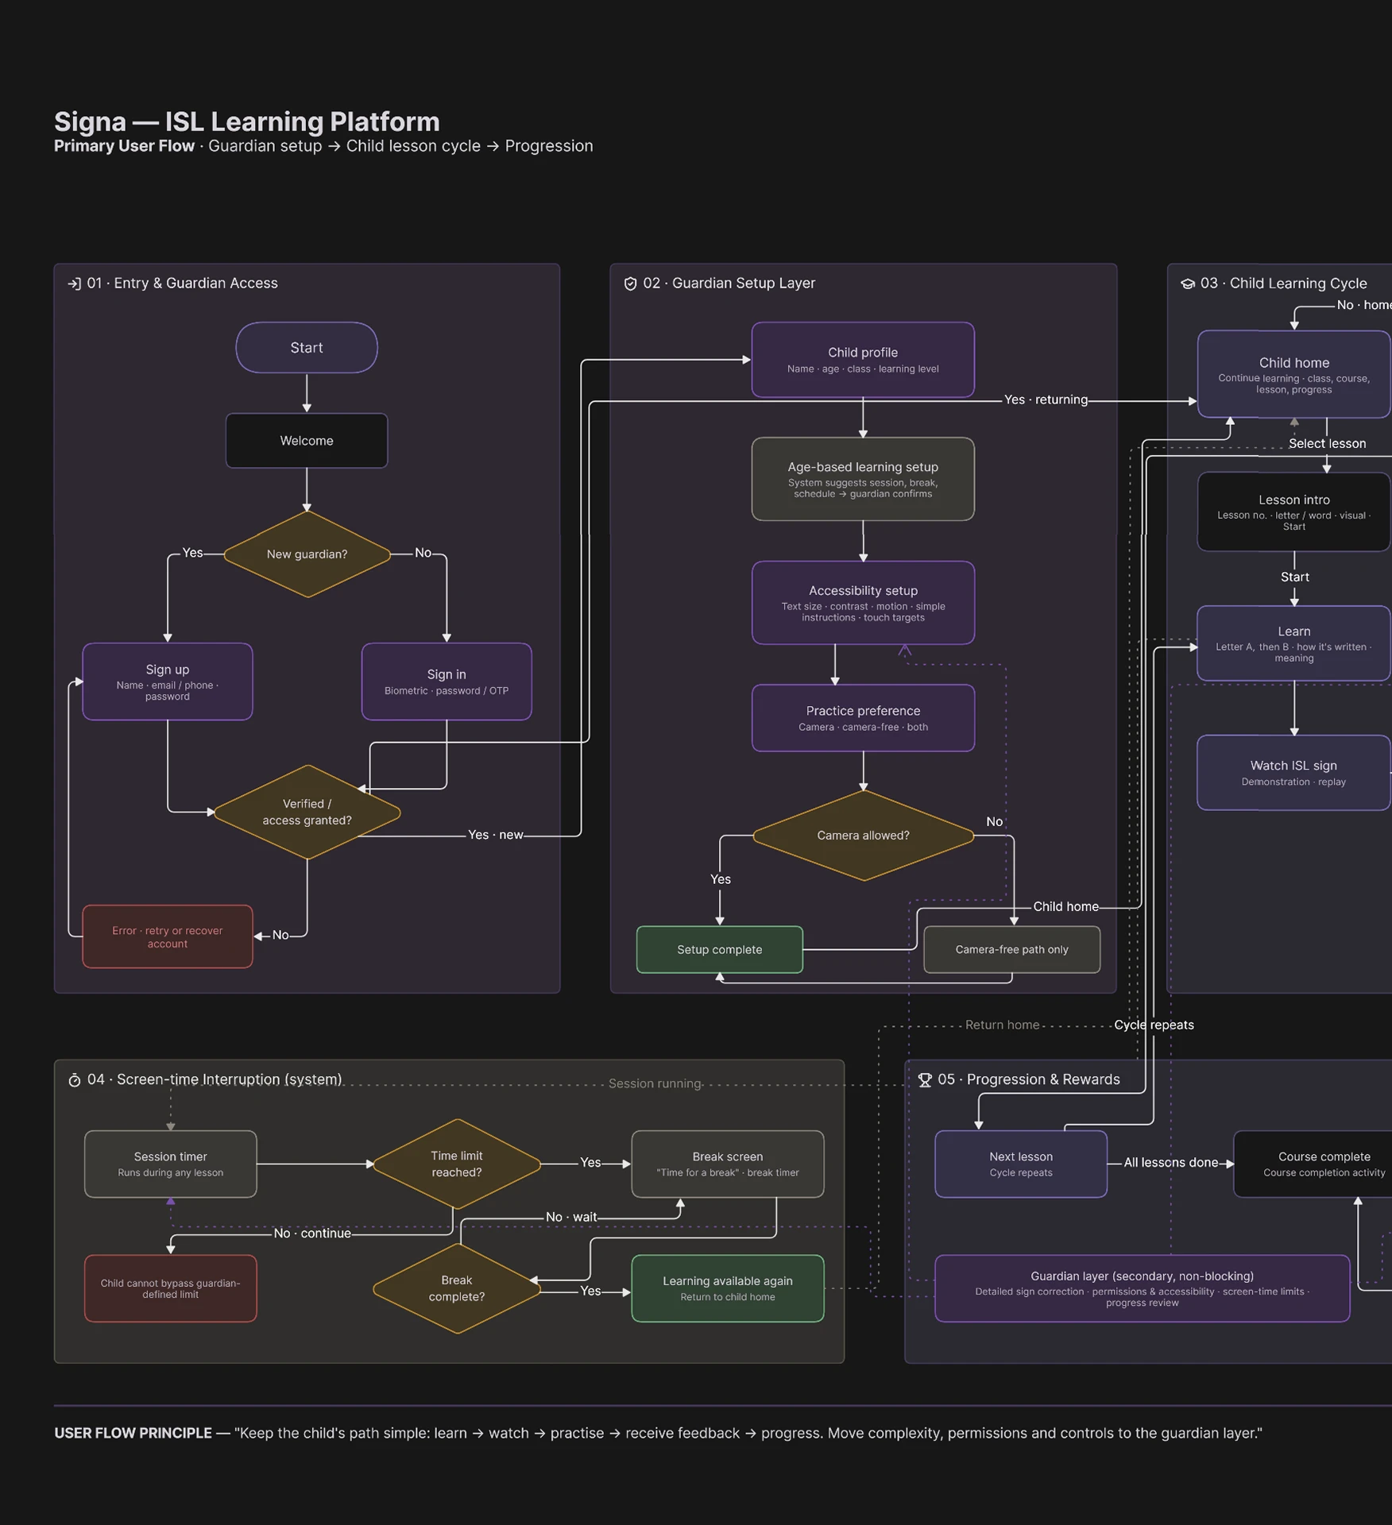Select the Watch ISL sign node
The image size is (1392, 1525).
point(1294,773)
